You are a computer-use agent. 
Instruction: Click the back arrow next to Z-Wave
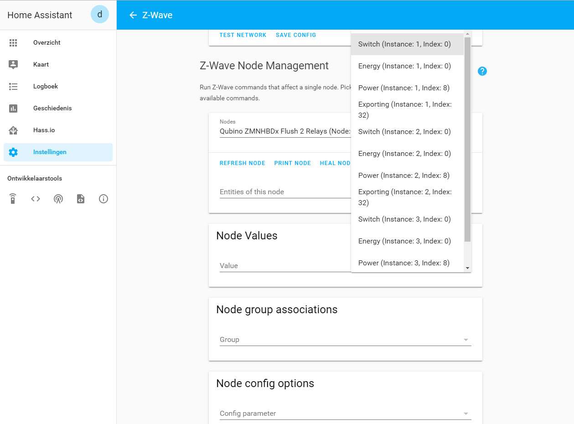133,15
